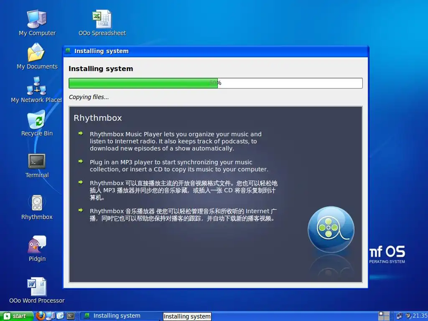Image resolution: width=428 pixels, height=321 pixels.
Task: Click the 'Copying files...' status text
Action: [89, 97]
